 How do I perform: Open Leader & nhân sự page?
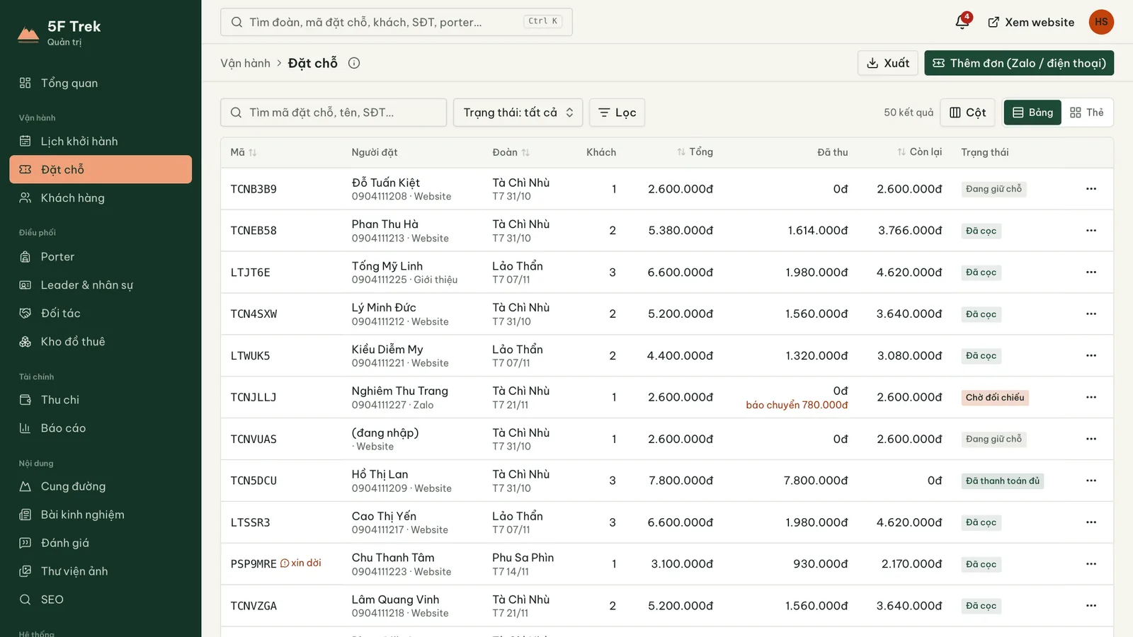pyautogui.click(x=101, y=285)
